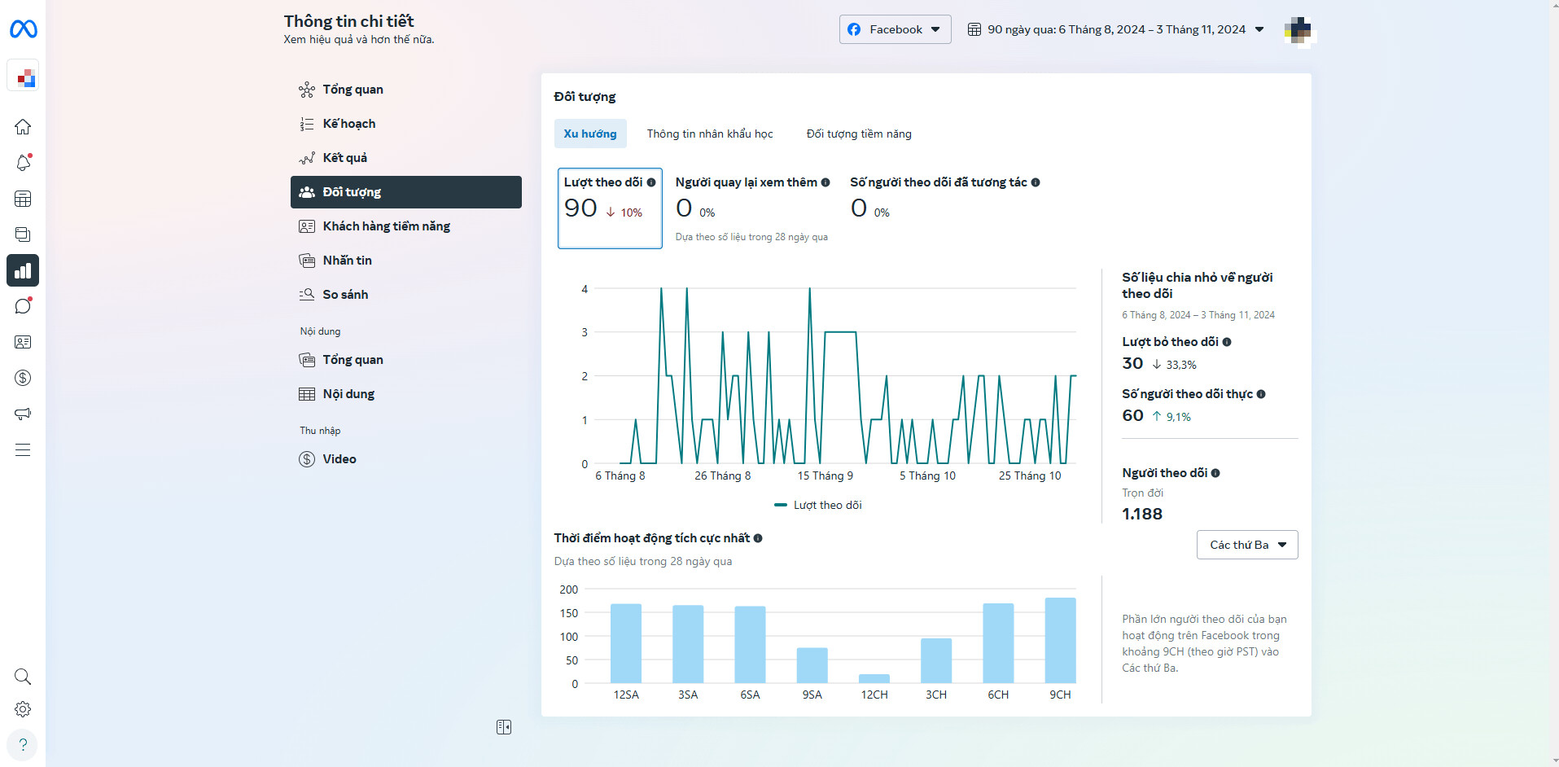1559x767 pixels.
Task: Open Tổng quan under Nội dung
Action: [405, 360]
